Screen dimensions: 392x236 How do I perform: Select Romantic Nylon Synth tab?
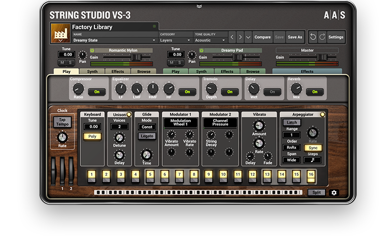click(x=92, y=71)
